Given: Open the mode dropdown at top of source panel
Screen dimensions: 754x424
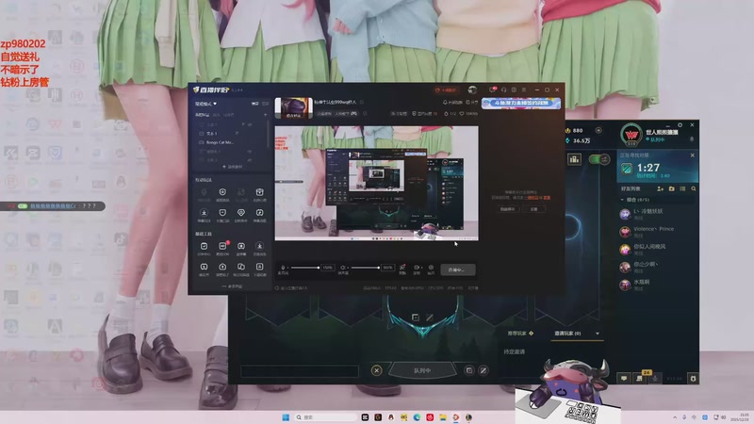Looking at the screenshot, I should pos(205,104).
